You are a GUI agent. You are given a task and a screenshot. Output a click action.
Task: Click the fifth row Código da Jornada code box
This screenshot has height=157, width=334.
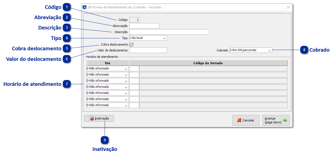pyautogui.click(x=134, y=93)
